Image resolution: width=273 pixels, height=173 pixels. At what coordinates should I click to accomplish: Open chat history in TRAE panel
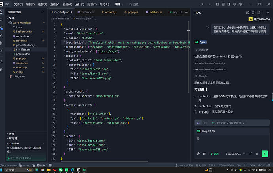pos(253,13)
